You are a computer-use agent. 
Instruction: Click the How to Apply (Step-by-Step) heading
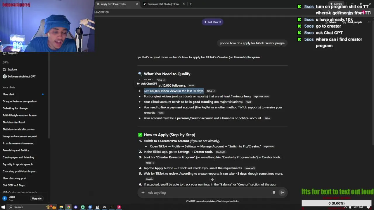pyautogui.click(x=169, y=135)
